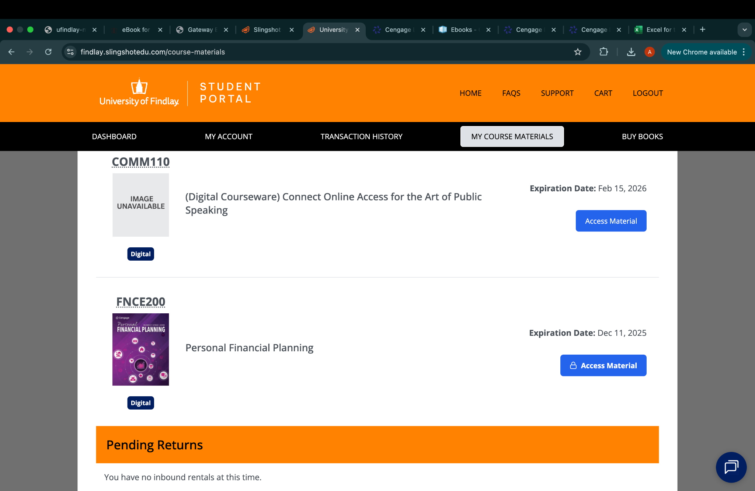This screenshot has width=755, height=491.
Task: Open the Chrome downloads icon
Action: coord(631,52)
